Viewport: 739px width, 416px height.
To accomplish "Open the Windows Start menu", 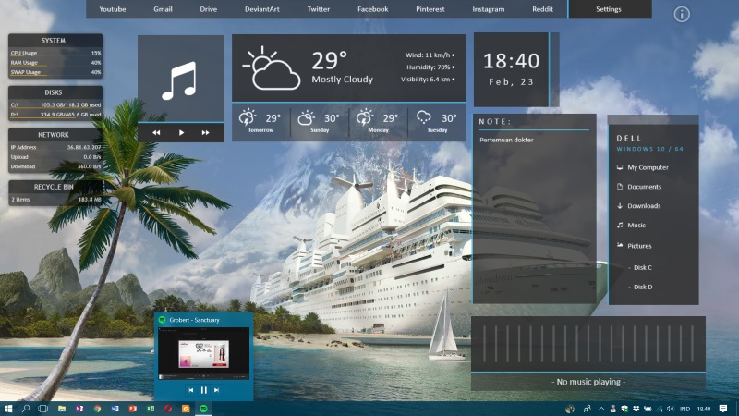I will tap(8, 409).
